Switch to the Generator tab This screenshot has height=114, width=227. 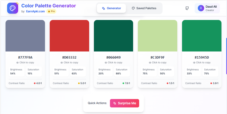[x=111, y=8]
